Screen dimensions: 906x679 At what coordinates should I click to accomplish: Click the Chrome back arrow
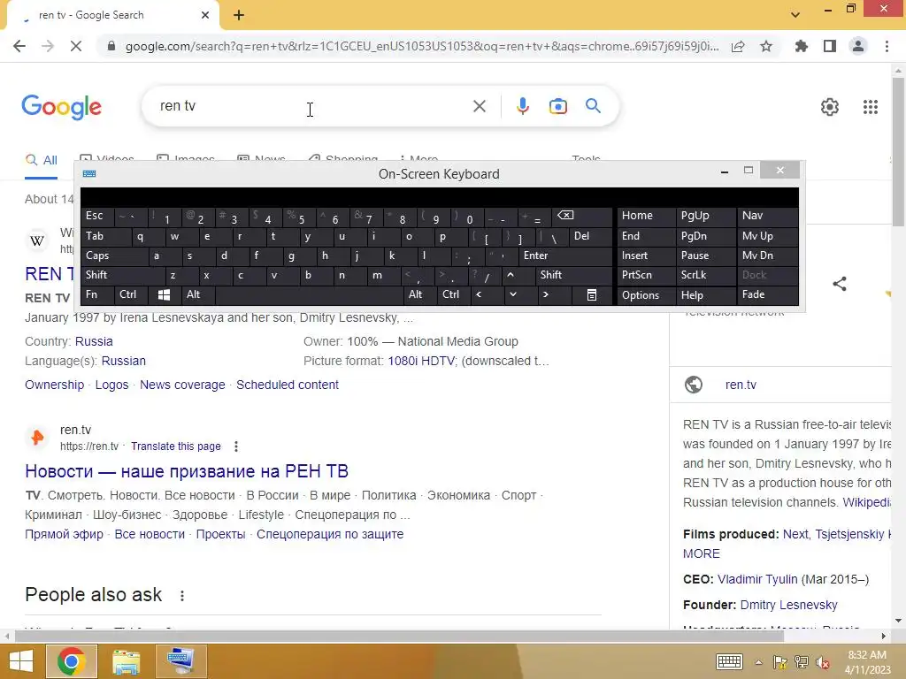(19, 46)
